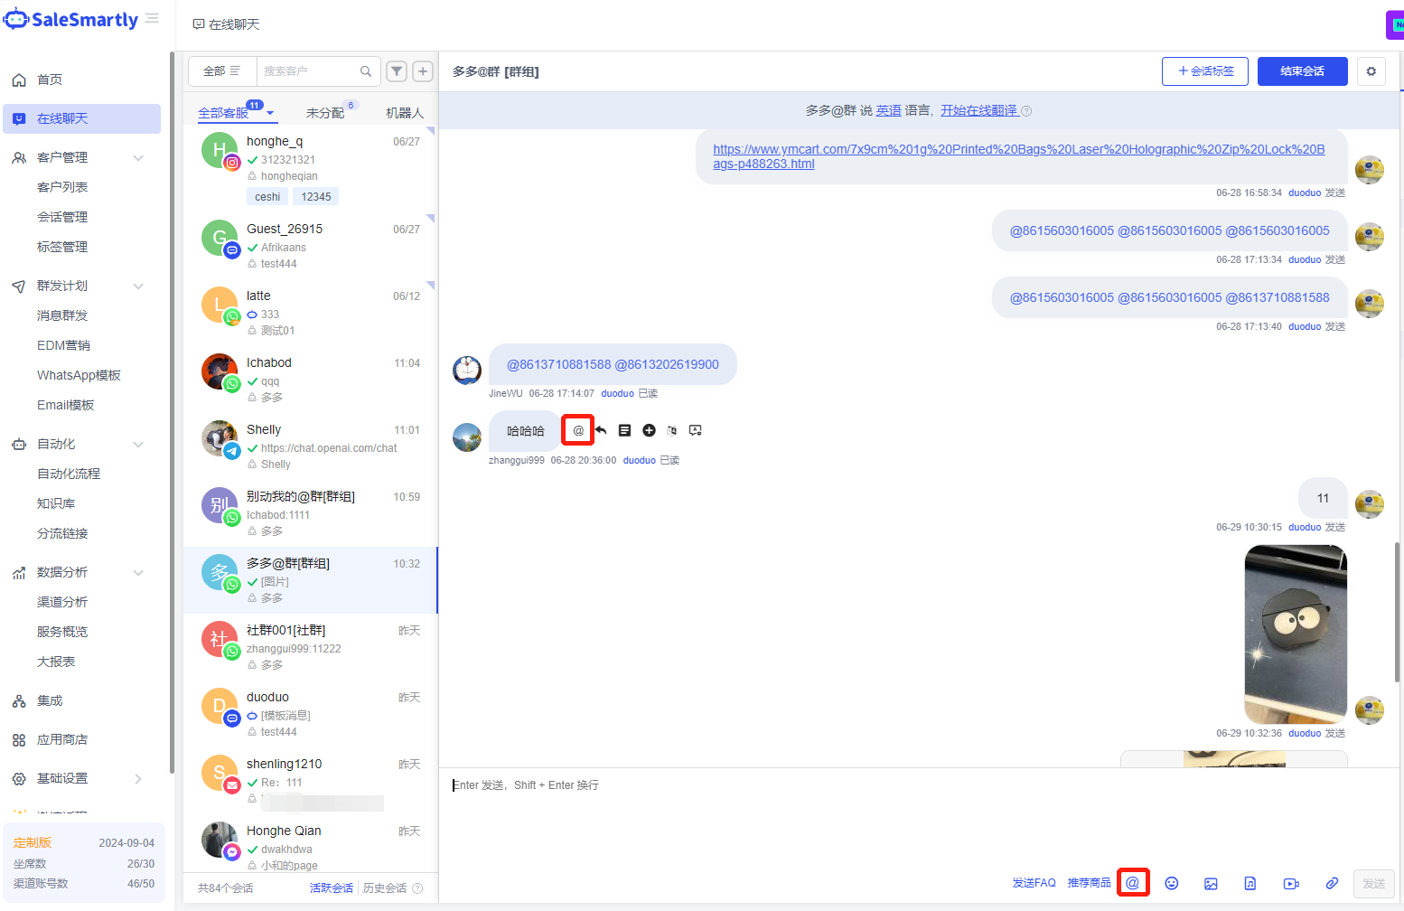Click the 结束会话 button
This screenshot has height=911, width=1404.
pyautogui.click(x=1303, y=71)
